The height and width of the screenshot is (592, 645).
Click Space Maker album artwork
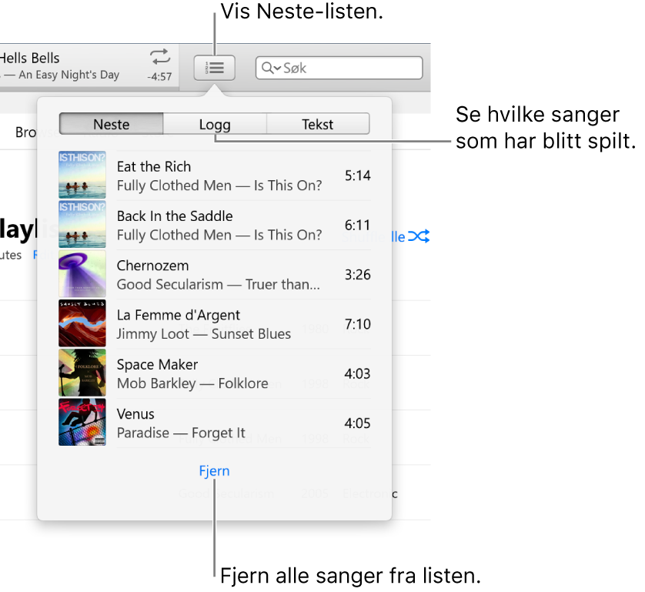point(82,373)
